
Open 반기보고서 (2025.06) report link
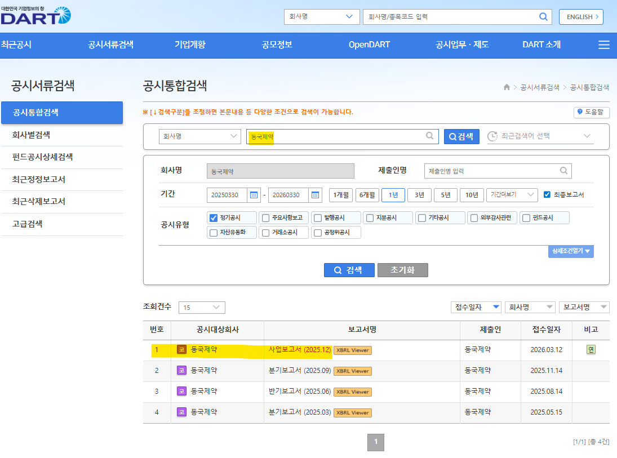[x=300, y=391]
